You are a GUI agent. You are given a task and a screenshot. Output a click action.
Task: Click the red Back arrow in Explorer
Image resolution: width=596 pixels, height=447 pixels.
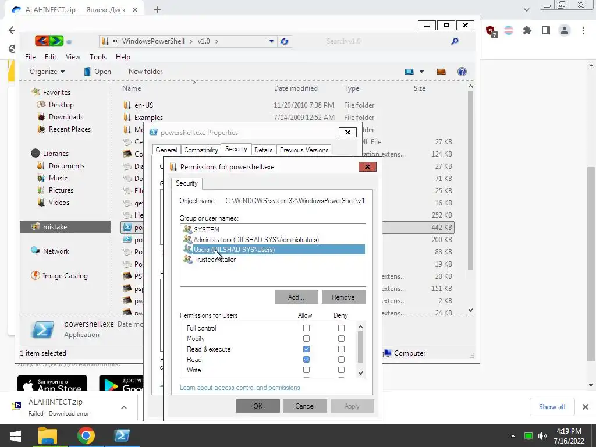(x=42, y=41)
